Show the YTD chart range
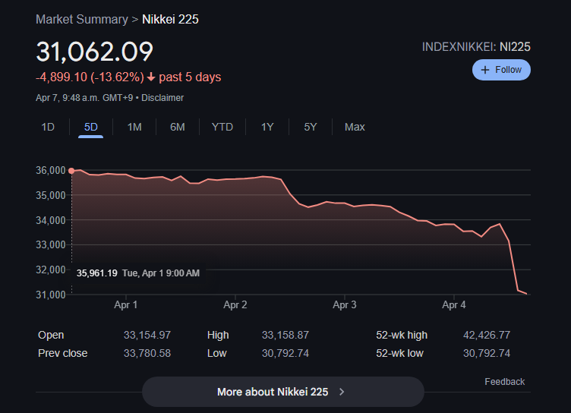Screen dimensions: 571x413 pos(222,127)
